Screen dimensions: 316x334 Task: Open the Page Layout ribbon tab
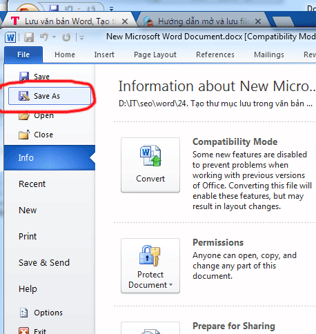[x=155, y=55]
